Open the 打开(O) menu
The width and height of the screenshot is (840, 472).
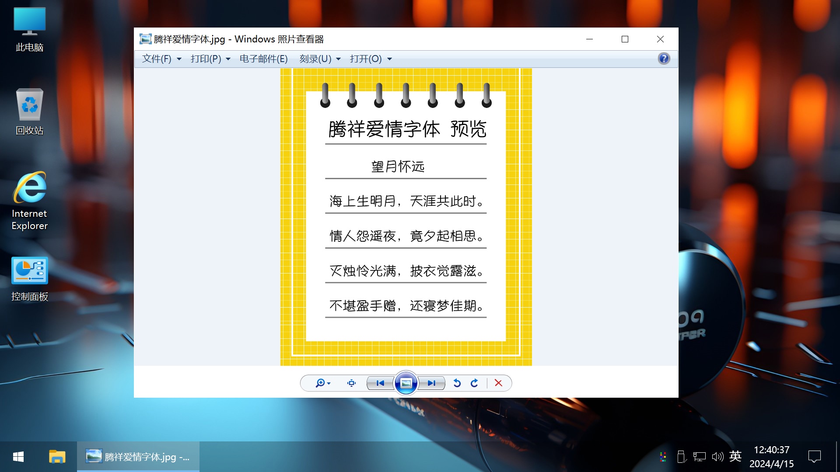click(x=366, y=59)
